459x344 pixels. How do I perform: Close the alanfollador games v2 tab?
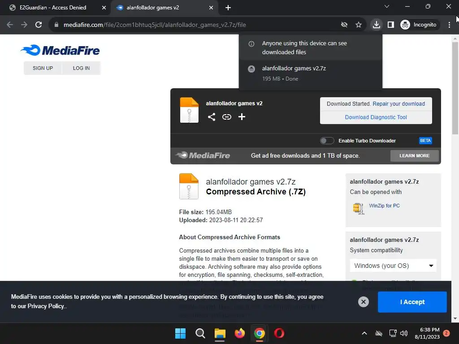pos(211,8)
